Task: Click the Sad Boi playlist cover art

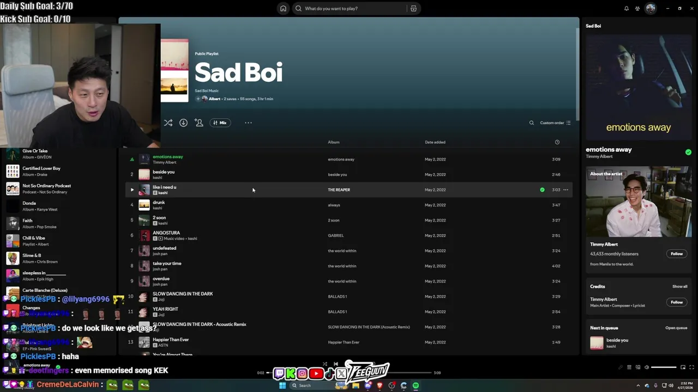Action: tap(174, 71)
